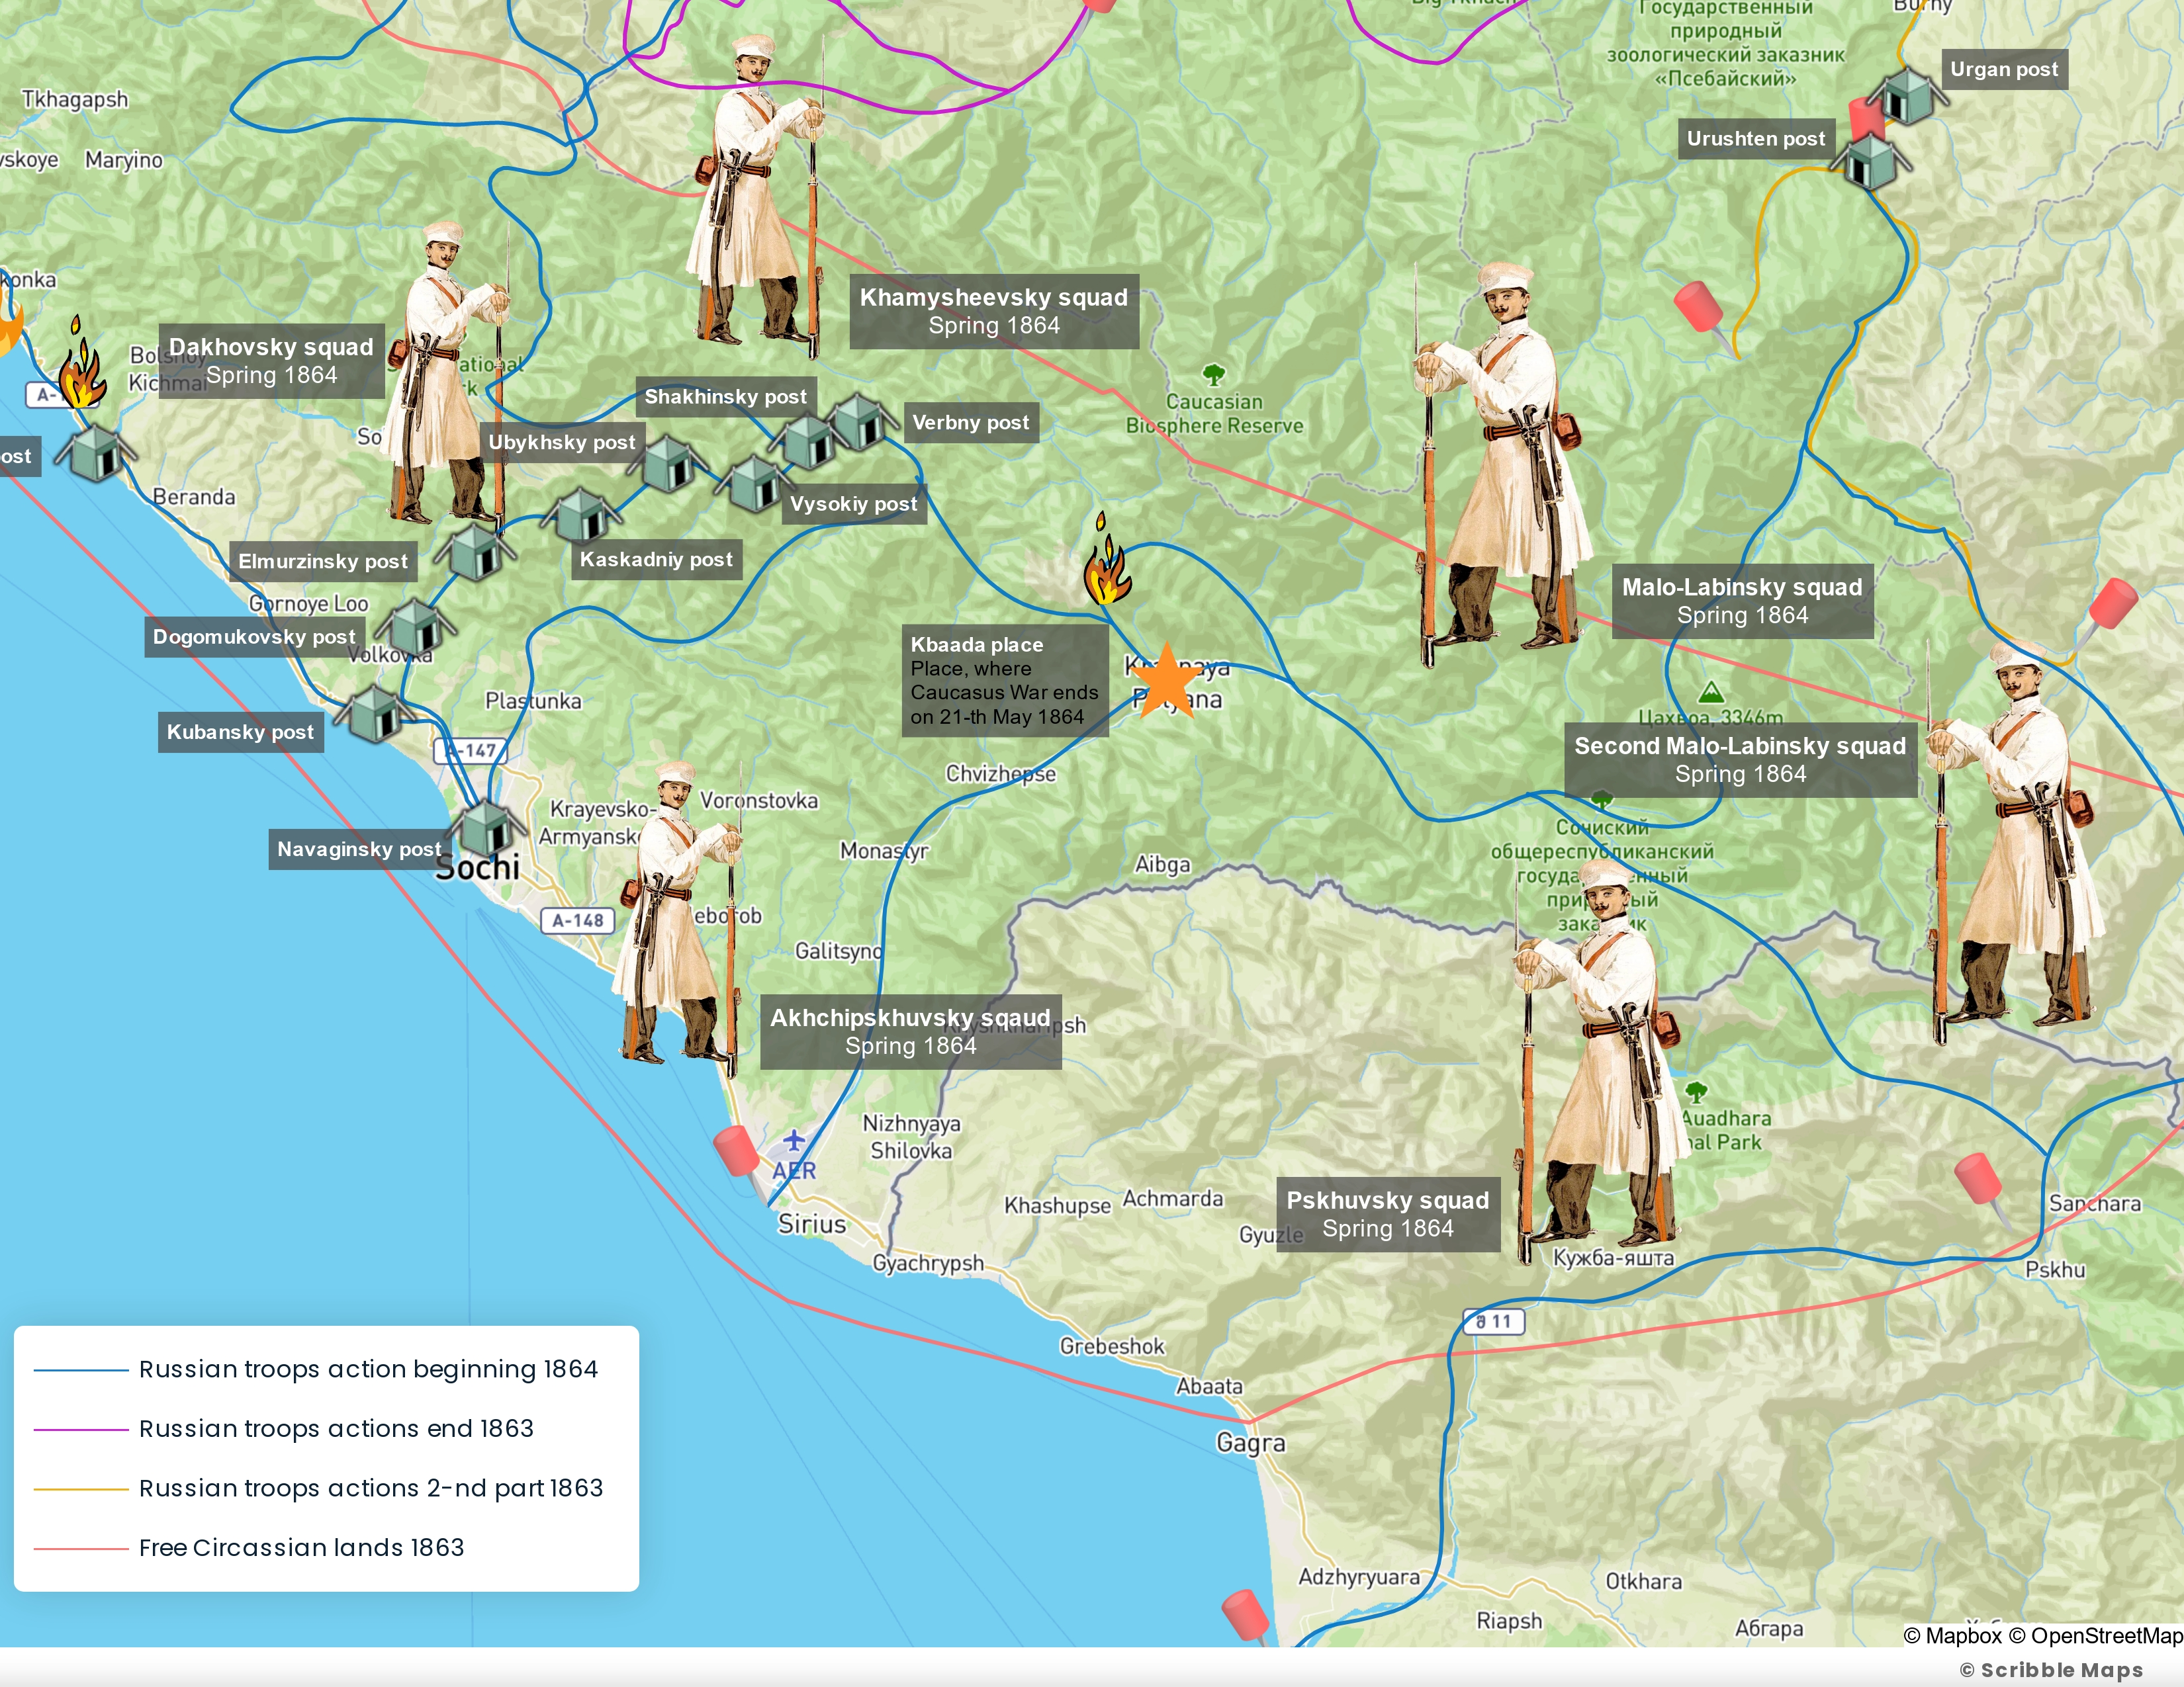Click the Kbaada place description label
The width and height of the screenshot is (2184, 1687).
pyautogui.click(x=1005, y=681)
